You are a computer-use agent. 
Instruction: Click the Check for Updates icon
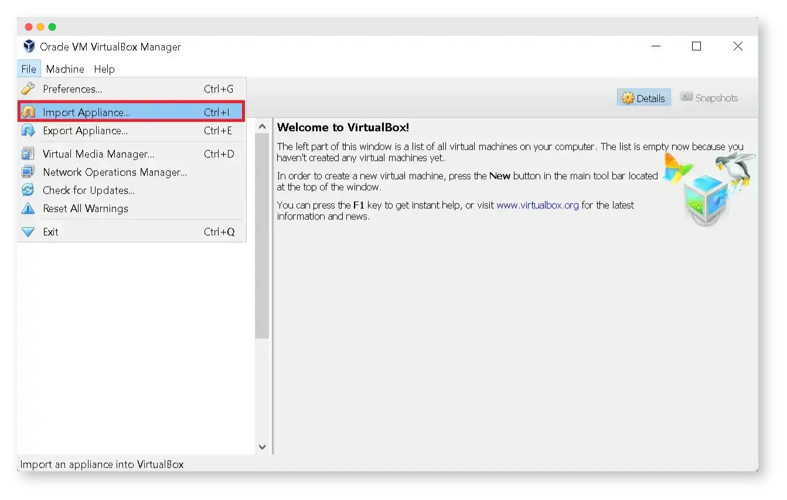[28, 190]
